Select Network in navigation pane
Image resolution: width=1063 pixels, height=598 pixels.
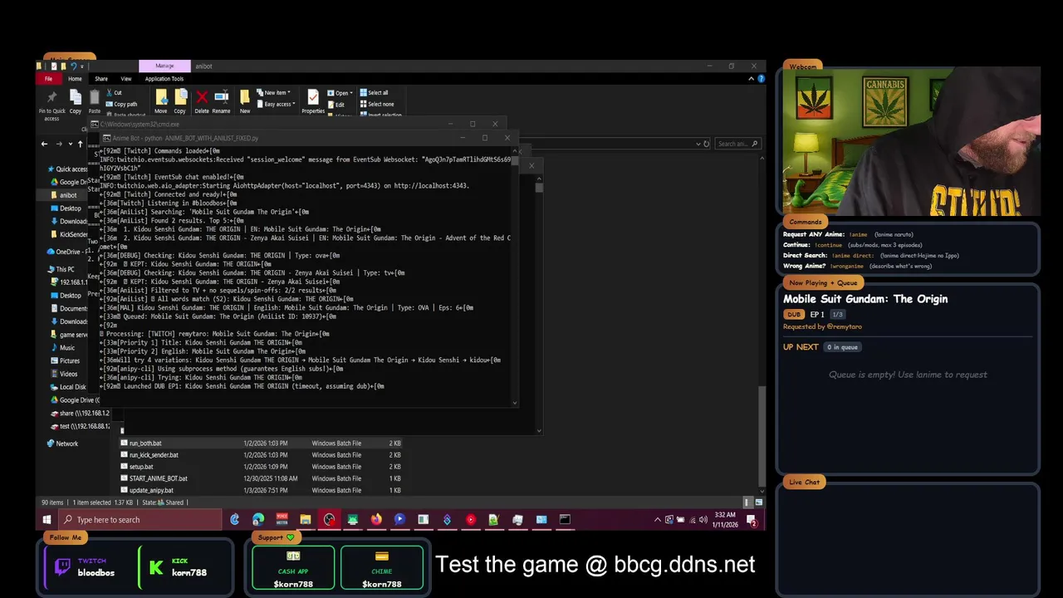[63, 444]
